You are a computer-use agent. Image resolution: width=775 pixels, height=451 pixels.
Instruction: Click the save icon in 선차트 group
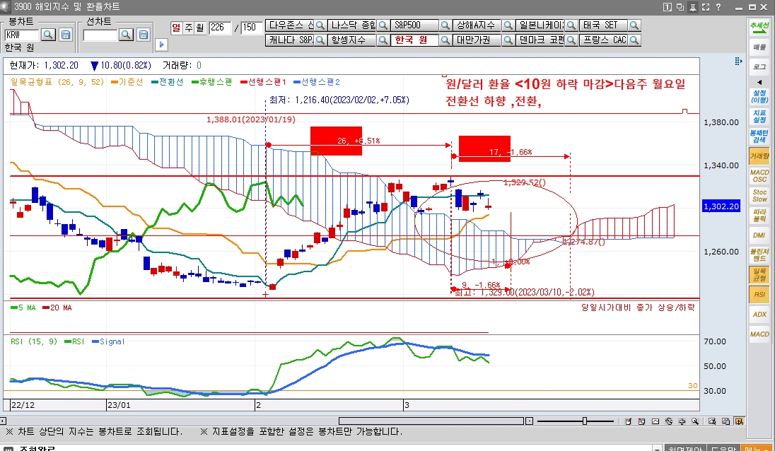pyautogui.click(x=144, y=35)
